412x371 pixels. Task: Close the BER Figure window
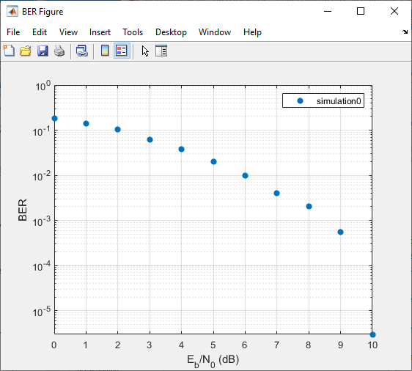[x=394, y=11]
